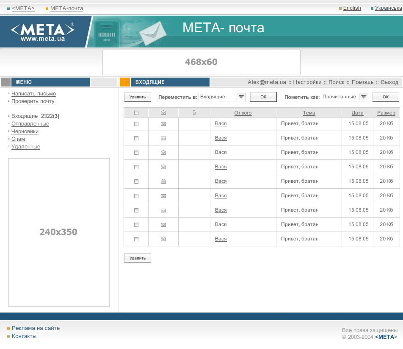The width and height of the screenshot is (403, 349).
Task: Switch language to English
Action: click(352, 8)
